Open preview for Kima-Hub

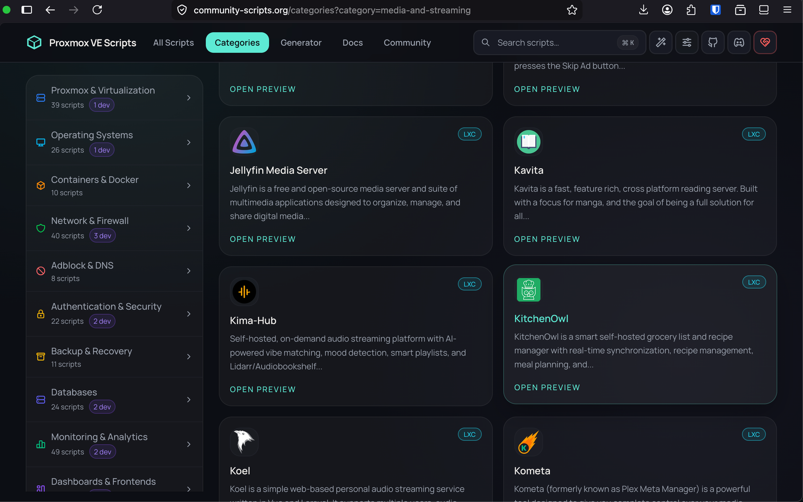point(263,389)
